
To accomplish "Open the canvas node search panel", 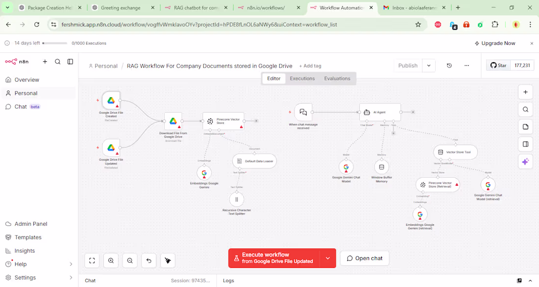I will [525, 110].
